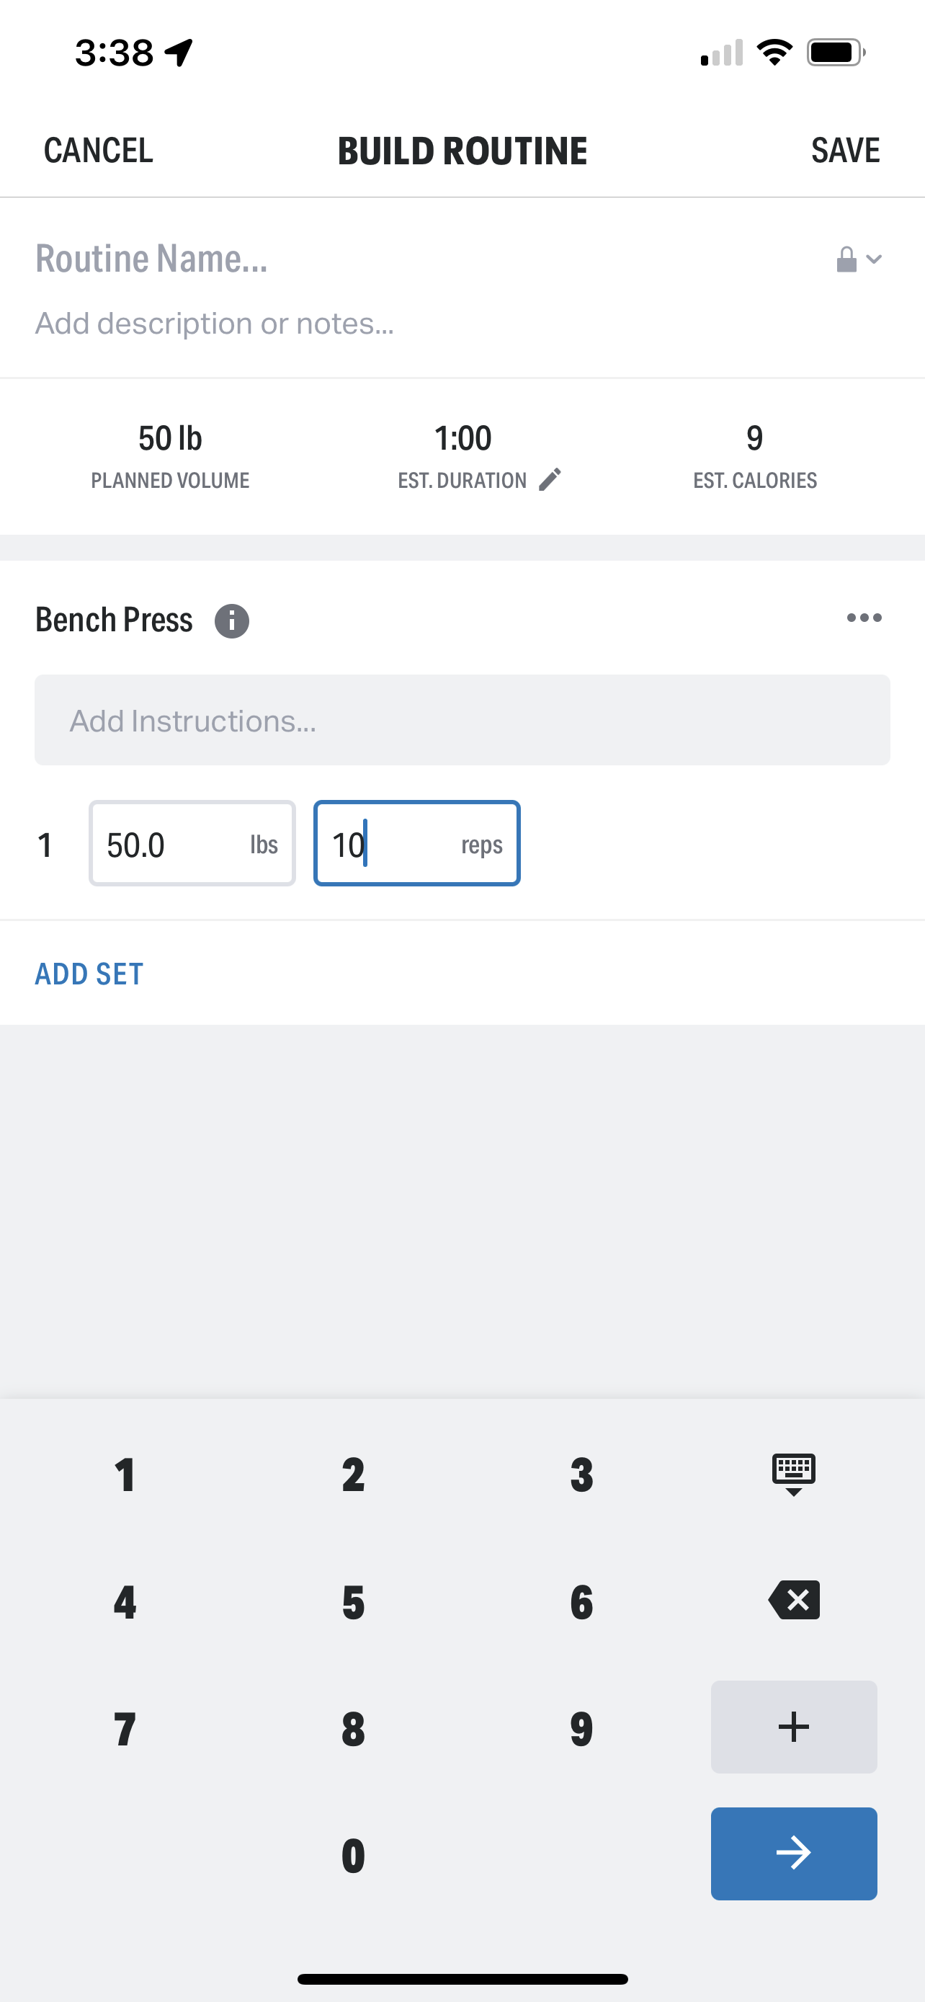925x2002 pixels.
Task: Edit the estimated duration with pencil icon
Action: 550,479
